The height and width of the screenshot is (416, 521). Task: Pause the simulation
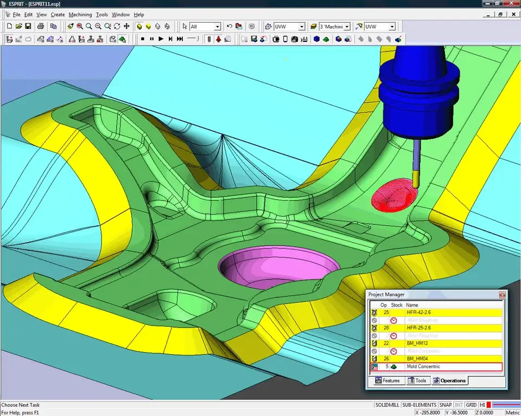pyautogui.click(x=152, y=39)
